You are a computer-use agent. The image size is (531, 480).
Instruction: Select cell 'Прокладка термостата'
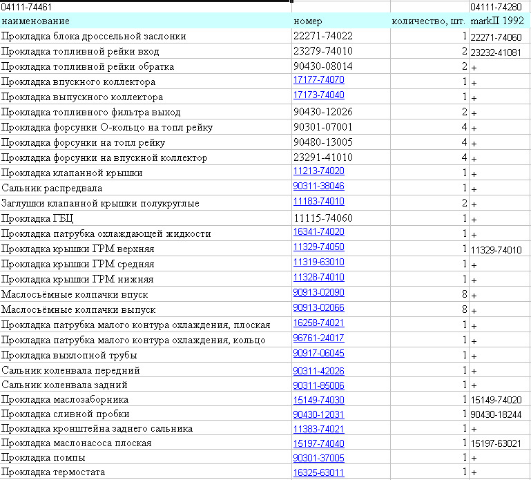tap(146, 472)
